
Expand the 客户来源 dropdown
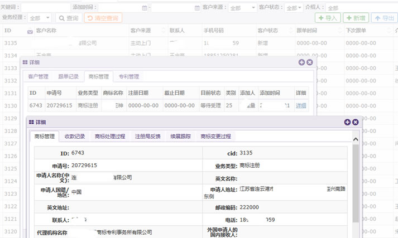coord(242,8)
